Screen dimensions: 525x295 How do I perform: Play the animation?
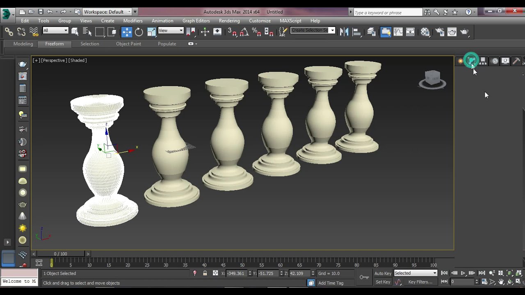click(463, 273)
